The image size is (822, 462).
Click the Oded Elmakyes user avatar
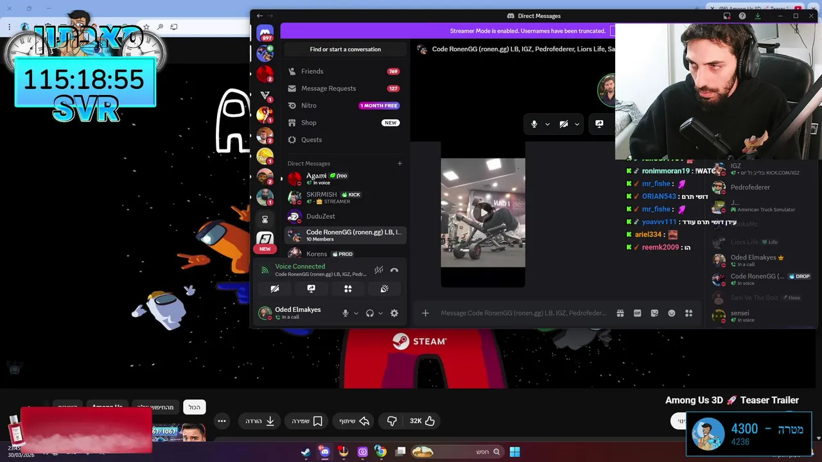click(x=265, y=313)
